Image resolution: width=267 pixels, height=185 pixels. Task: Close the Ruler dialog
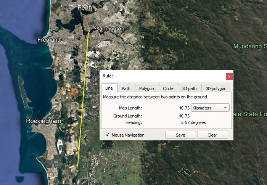click(229, 76)
